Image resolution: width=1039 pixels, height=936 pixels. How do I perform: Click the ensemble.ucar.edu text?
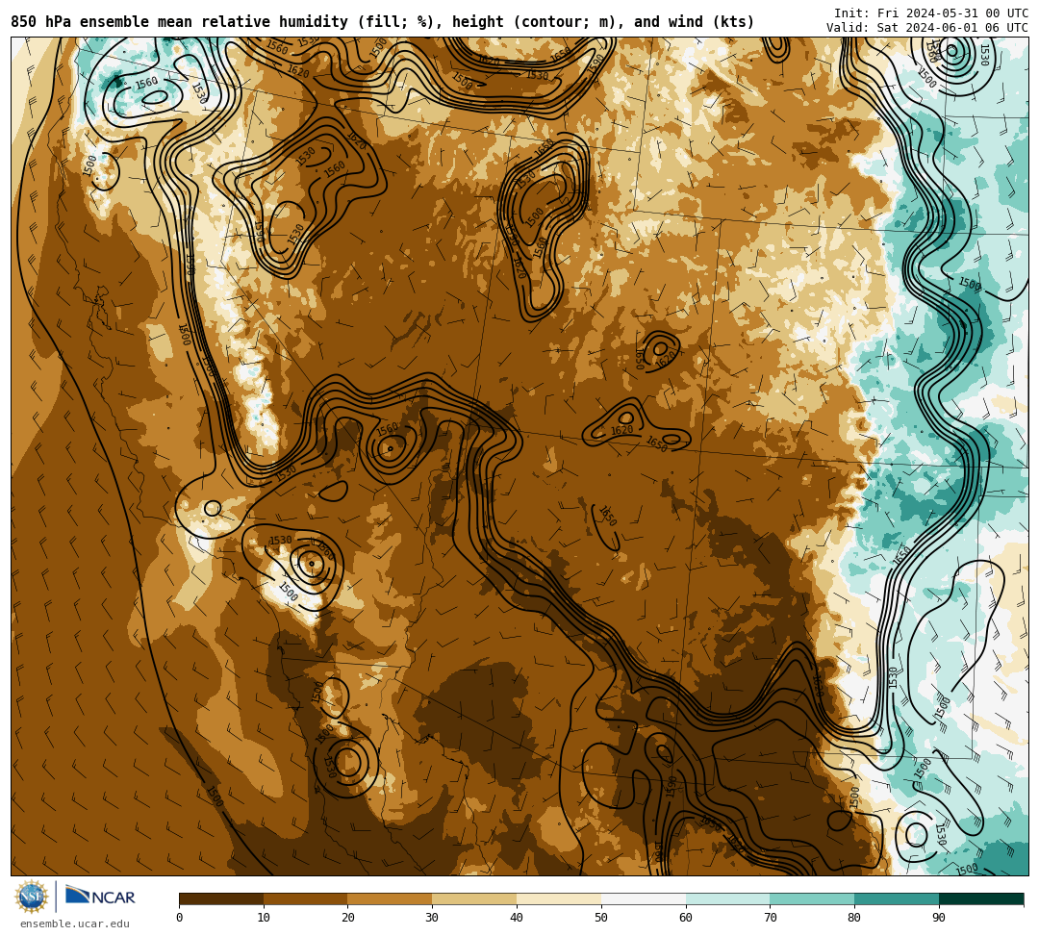74,923
